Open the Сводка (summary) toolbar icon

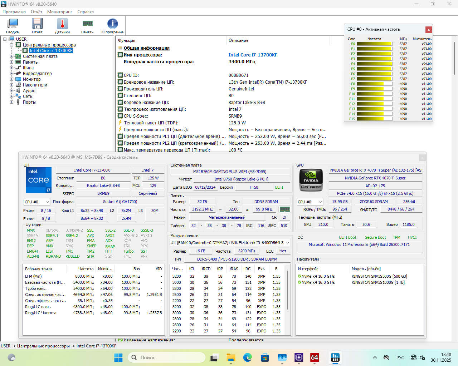(x=13, y=26)
